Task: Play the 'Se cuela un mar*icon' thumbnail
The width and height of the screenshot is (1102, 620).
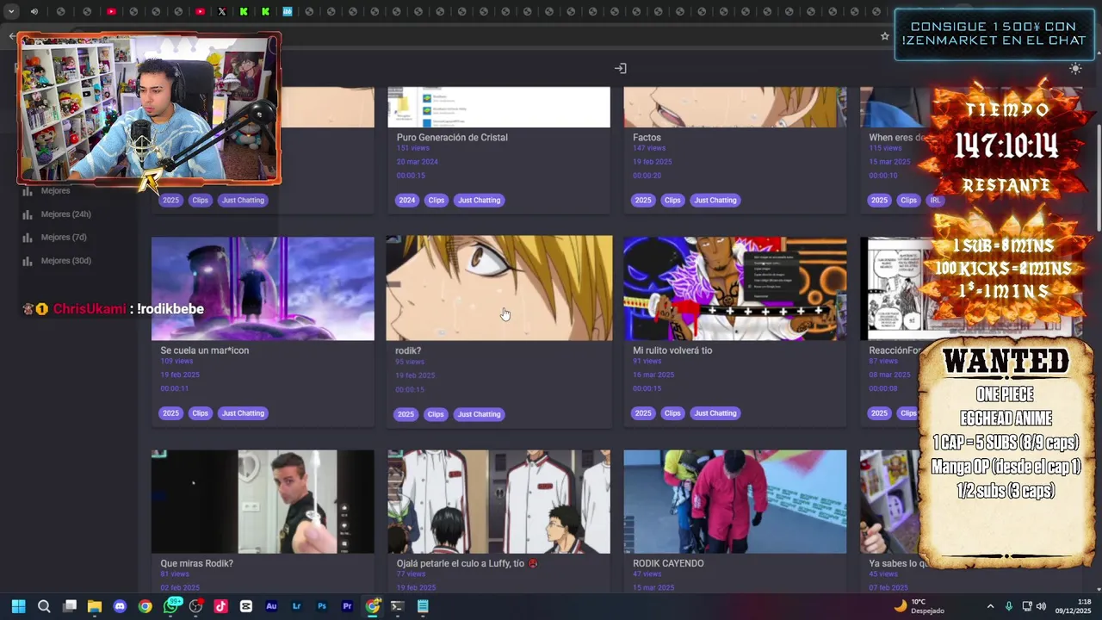Action: [x=263, y=288]
